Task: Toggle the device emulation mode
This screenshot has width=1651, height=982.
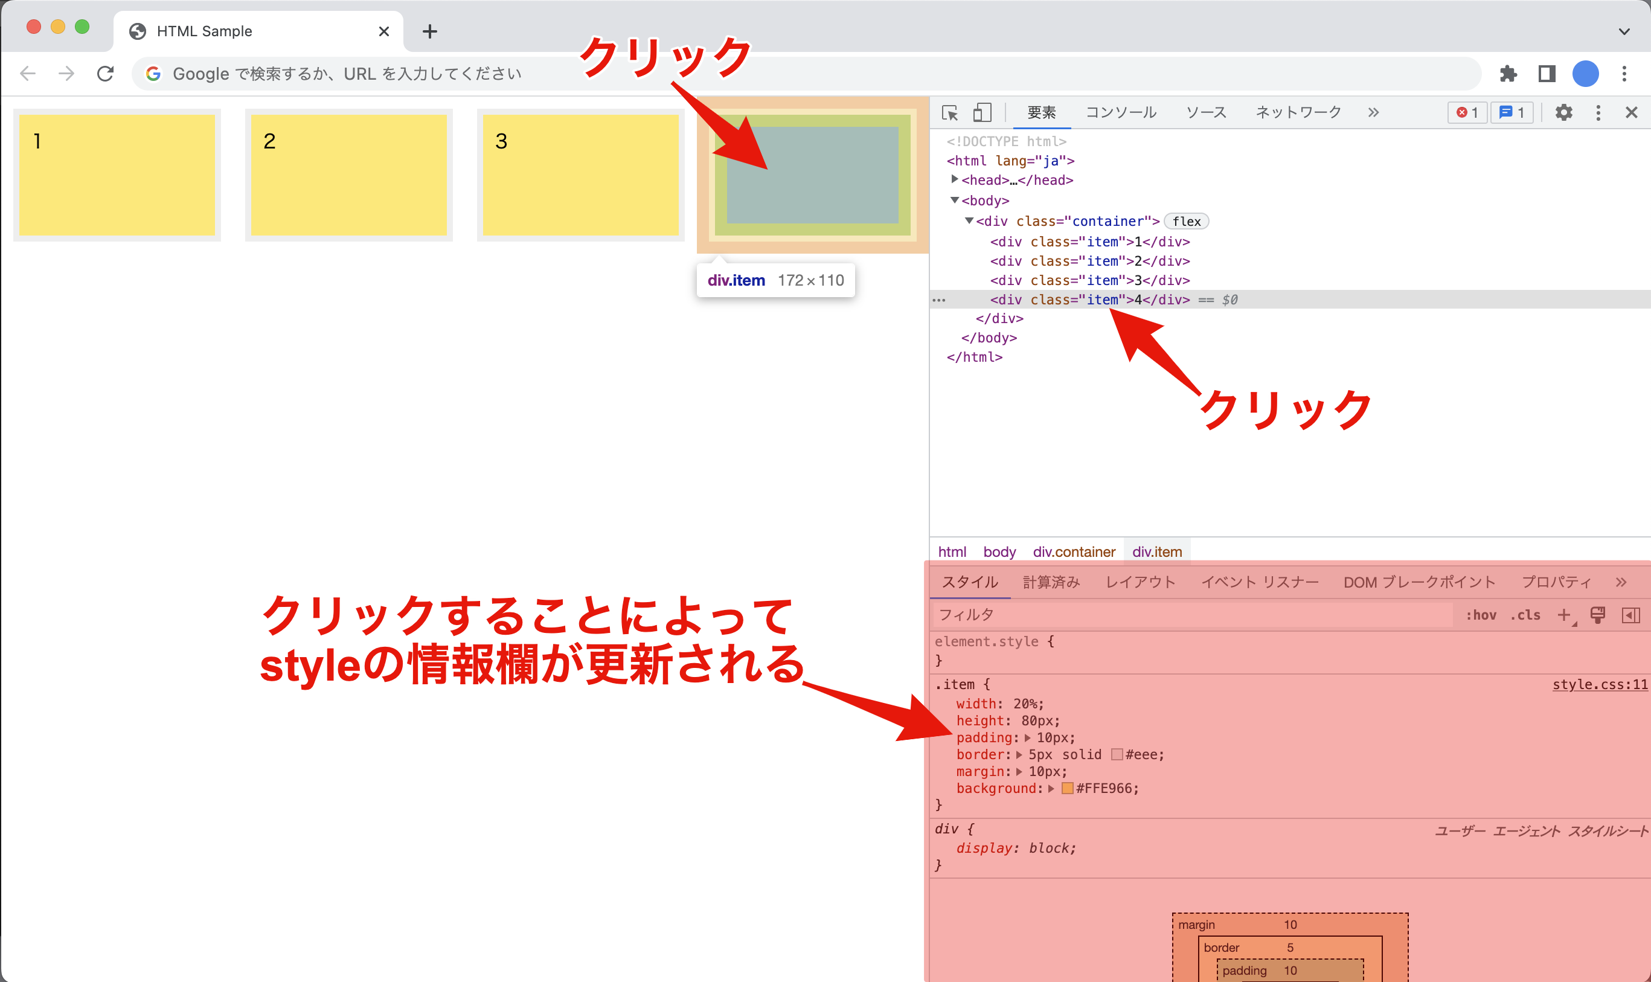Action: pyautogui.click(x=982, y=112)
